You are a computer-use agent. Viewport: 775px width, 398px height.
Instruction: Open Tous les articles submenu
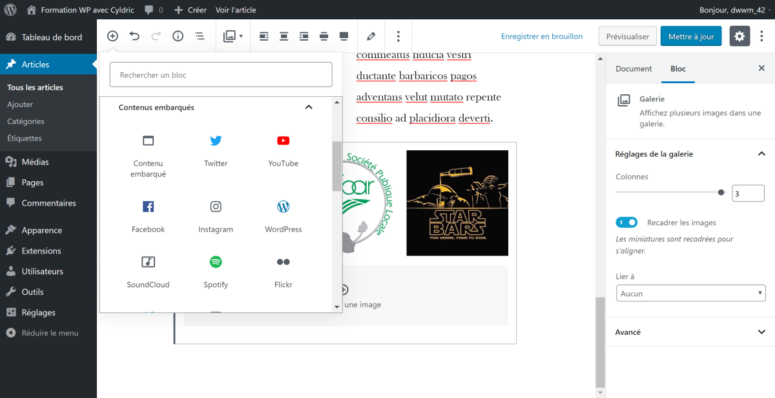(x=36, y=87)
